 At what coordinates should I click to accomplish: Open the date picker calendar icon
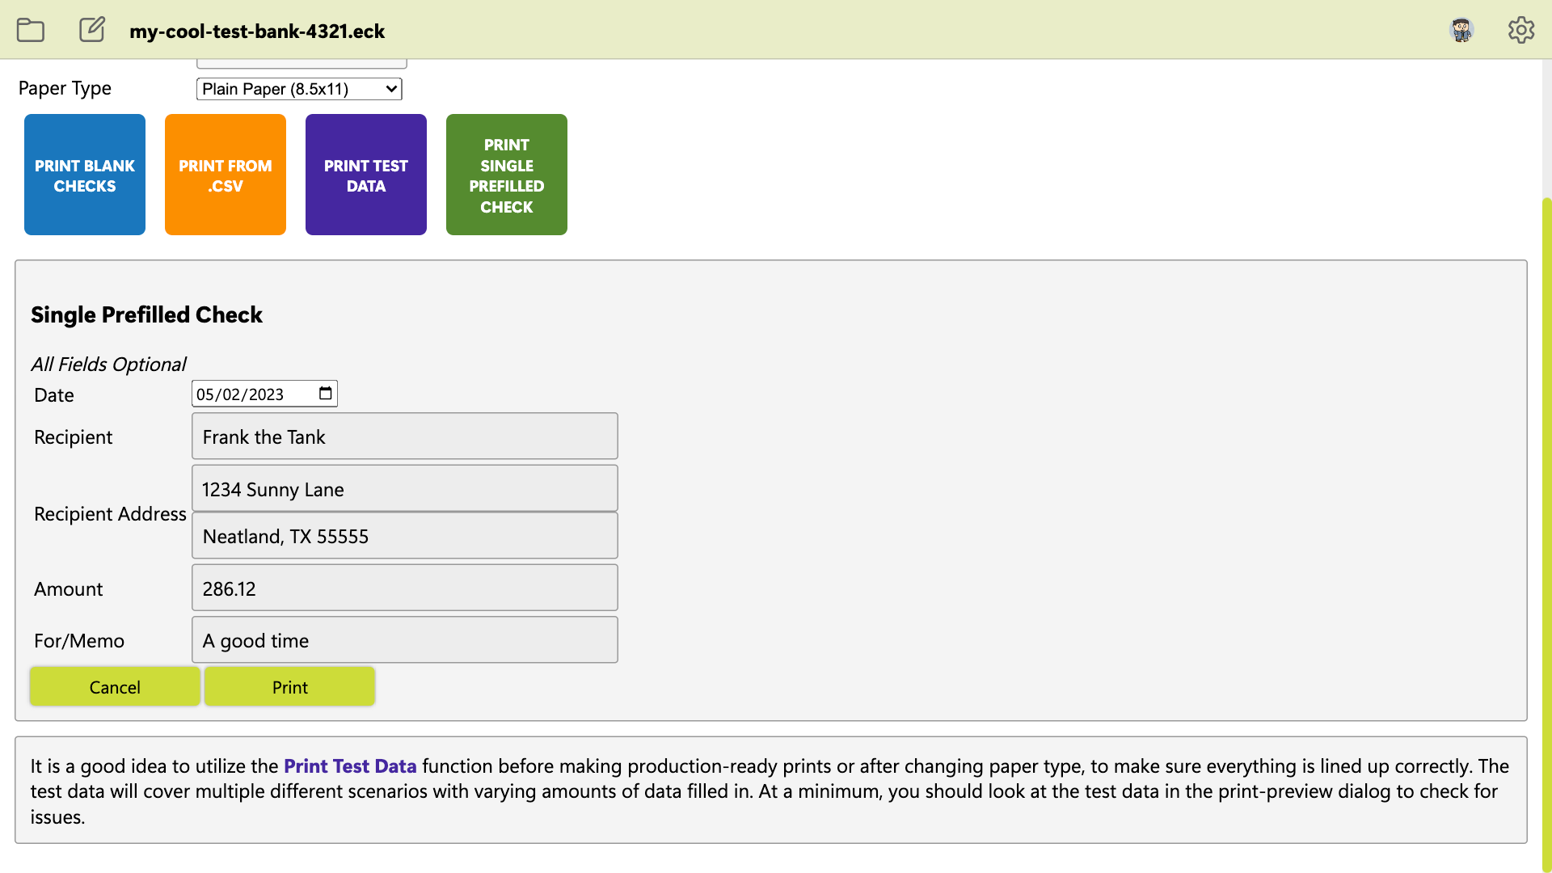325,394
